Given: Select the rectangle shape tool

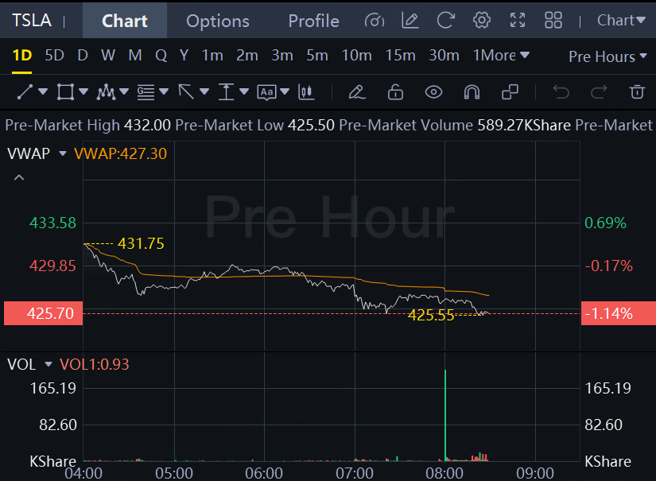Looking at the screenshot, I should pyautogui.click(x=65, y=92).
